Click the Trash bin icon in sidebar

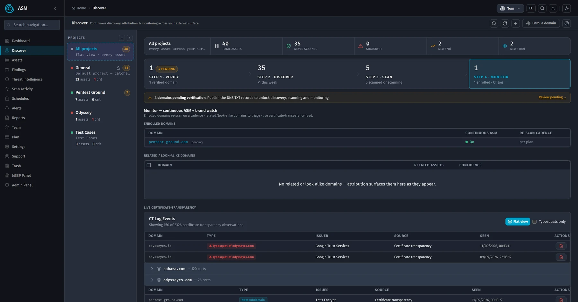point(7,166)
